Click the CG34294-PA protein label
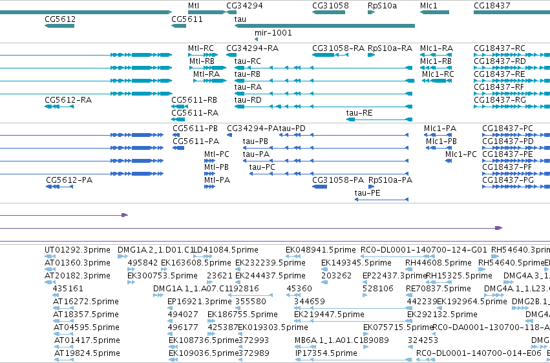The image size is (550, 363). pyautogui.click(x=253, y=129)
